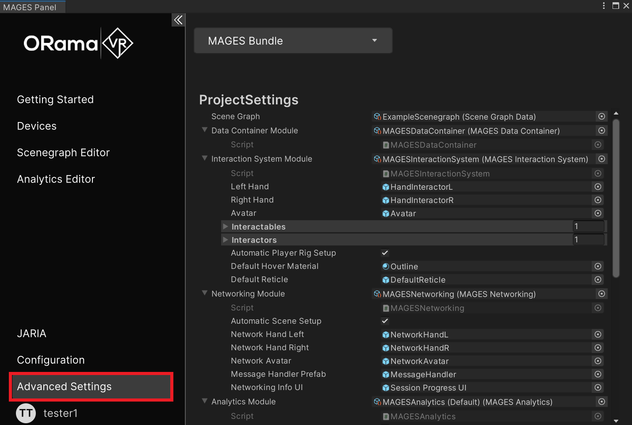Image resolution: width=632 pixels, height=425 pixels.
Task: Open object picker for Avatar field
Action: 598,213
